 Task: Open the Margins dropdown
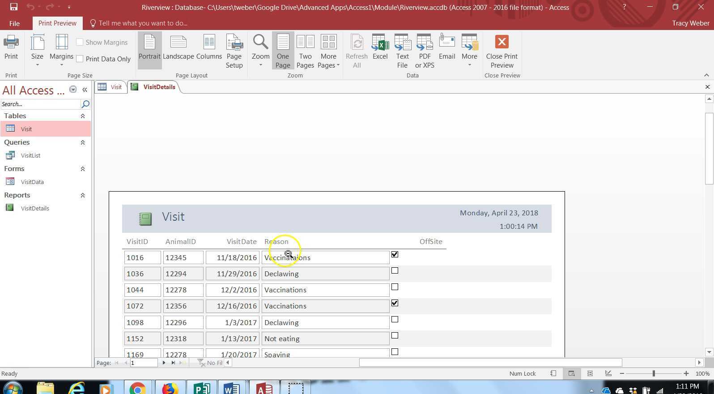(61, 51)
